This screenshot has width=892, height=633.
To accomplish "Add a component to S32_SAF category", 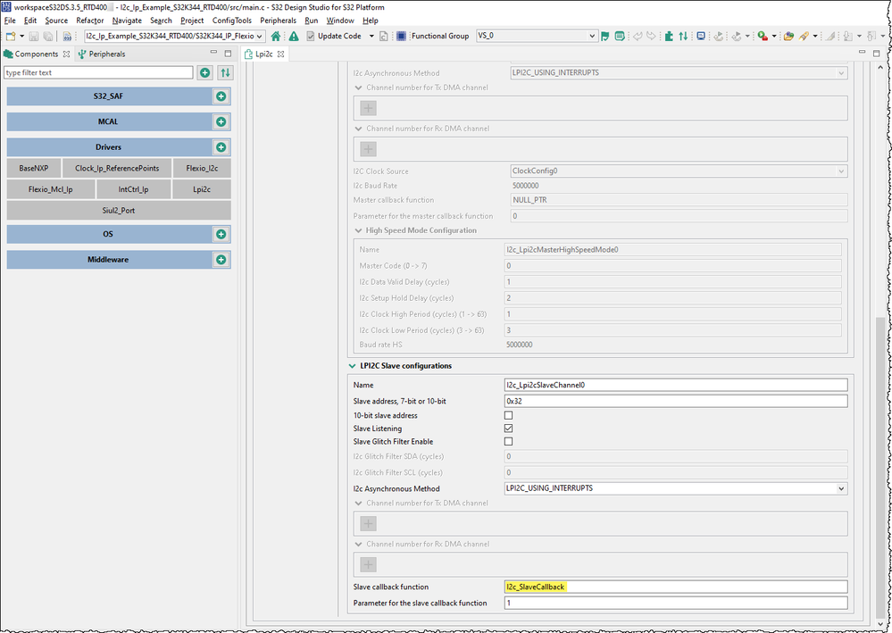I will [221, 96].
